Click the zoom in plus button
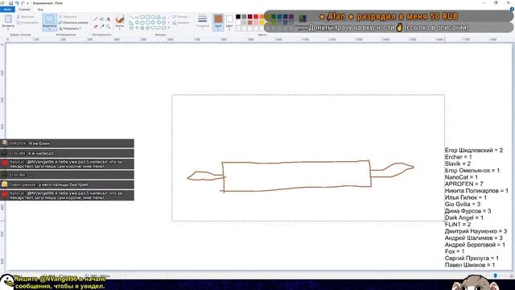Image resolution: width=515 pixels, height=290 pixels. pyautogui.click(x=512, y=275)
